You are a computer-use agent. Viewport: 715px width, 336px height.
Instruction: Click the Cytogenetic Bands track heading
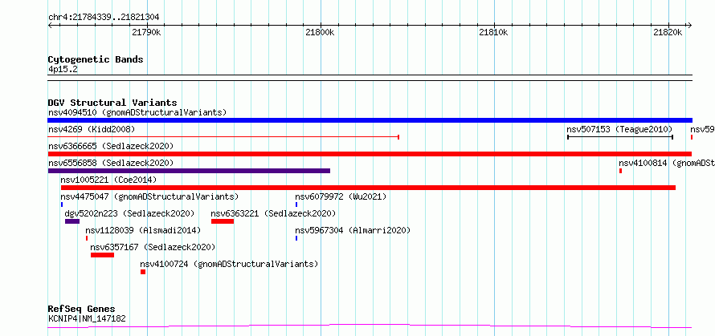click(96, 59)
